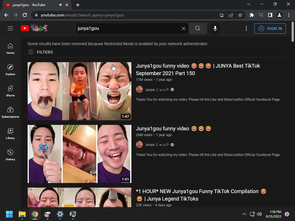Open title 'JUNYA Best TikTok September 2021 Part 150'

click(198, 70)
